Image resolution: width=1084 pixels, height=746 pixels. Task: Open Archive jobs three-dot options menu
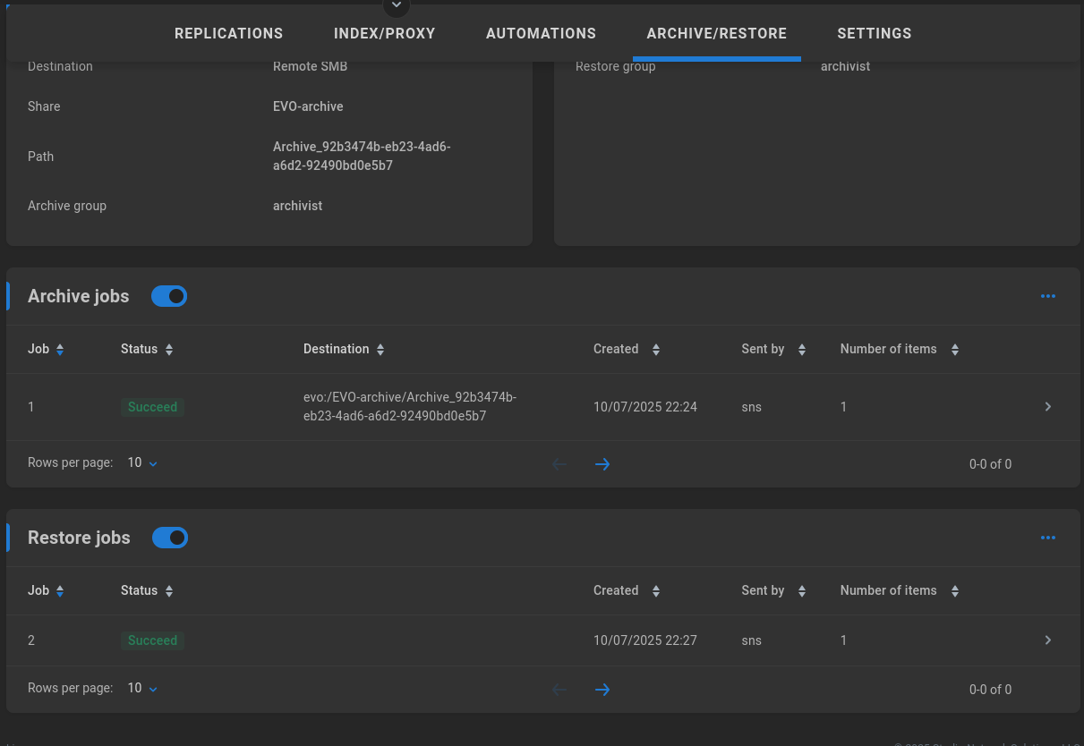click(x=1047, y=296)
